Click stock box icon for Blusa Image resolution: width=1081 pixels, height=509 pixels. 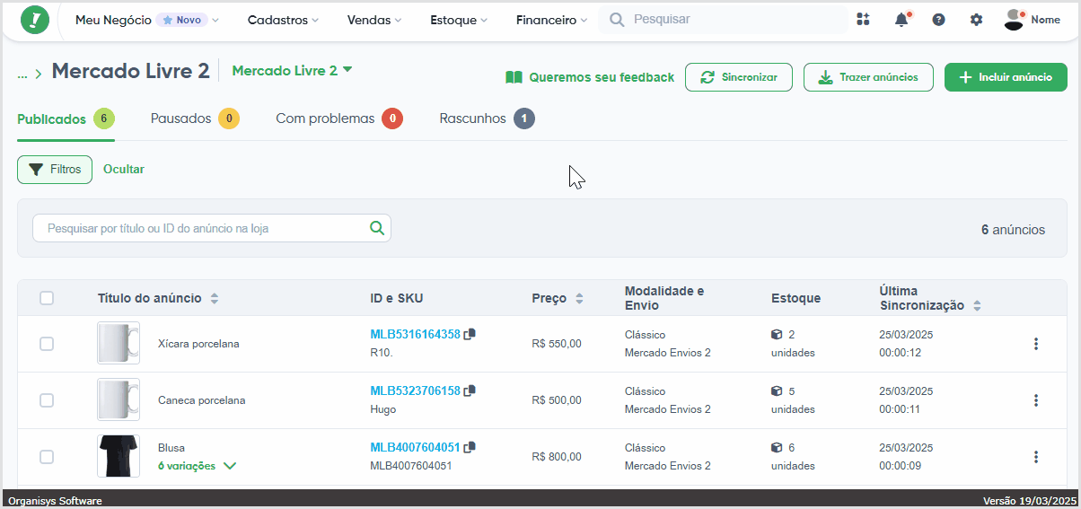click(777, 448)
